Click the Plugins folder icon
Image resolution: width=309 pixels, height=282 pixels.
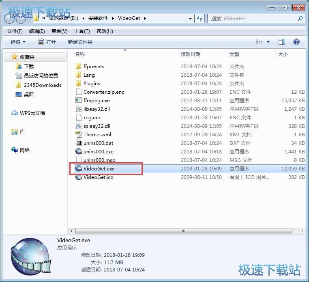coord(79,84)
